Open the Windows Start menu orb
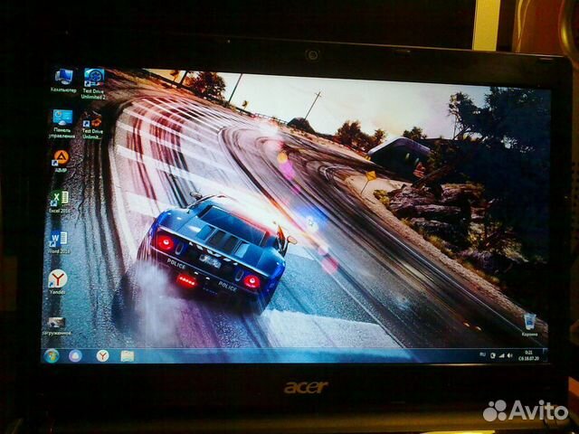 pyautogui.click(x=52, y=355)
